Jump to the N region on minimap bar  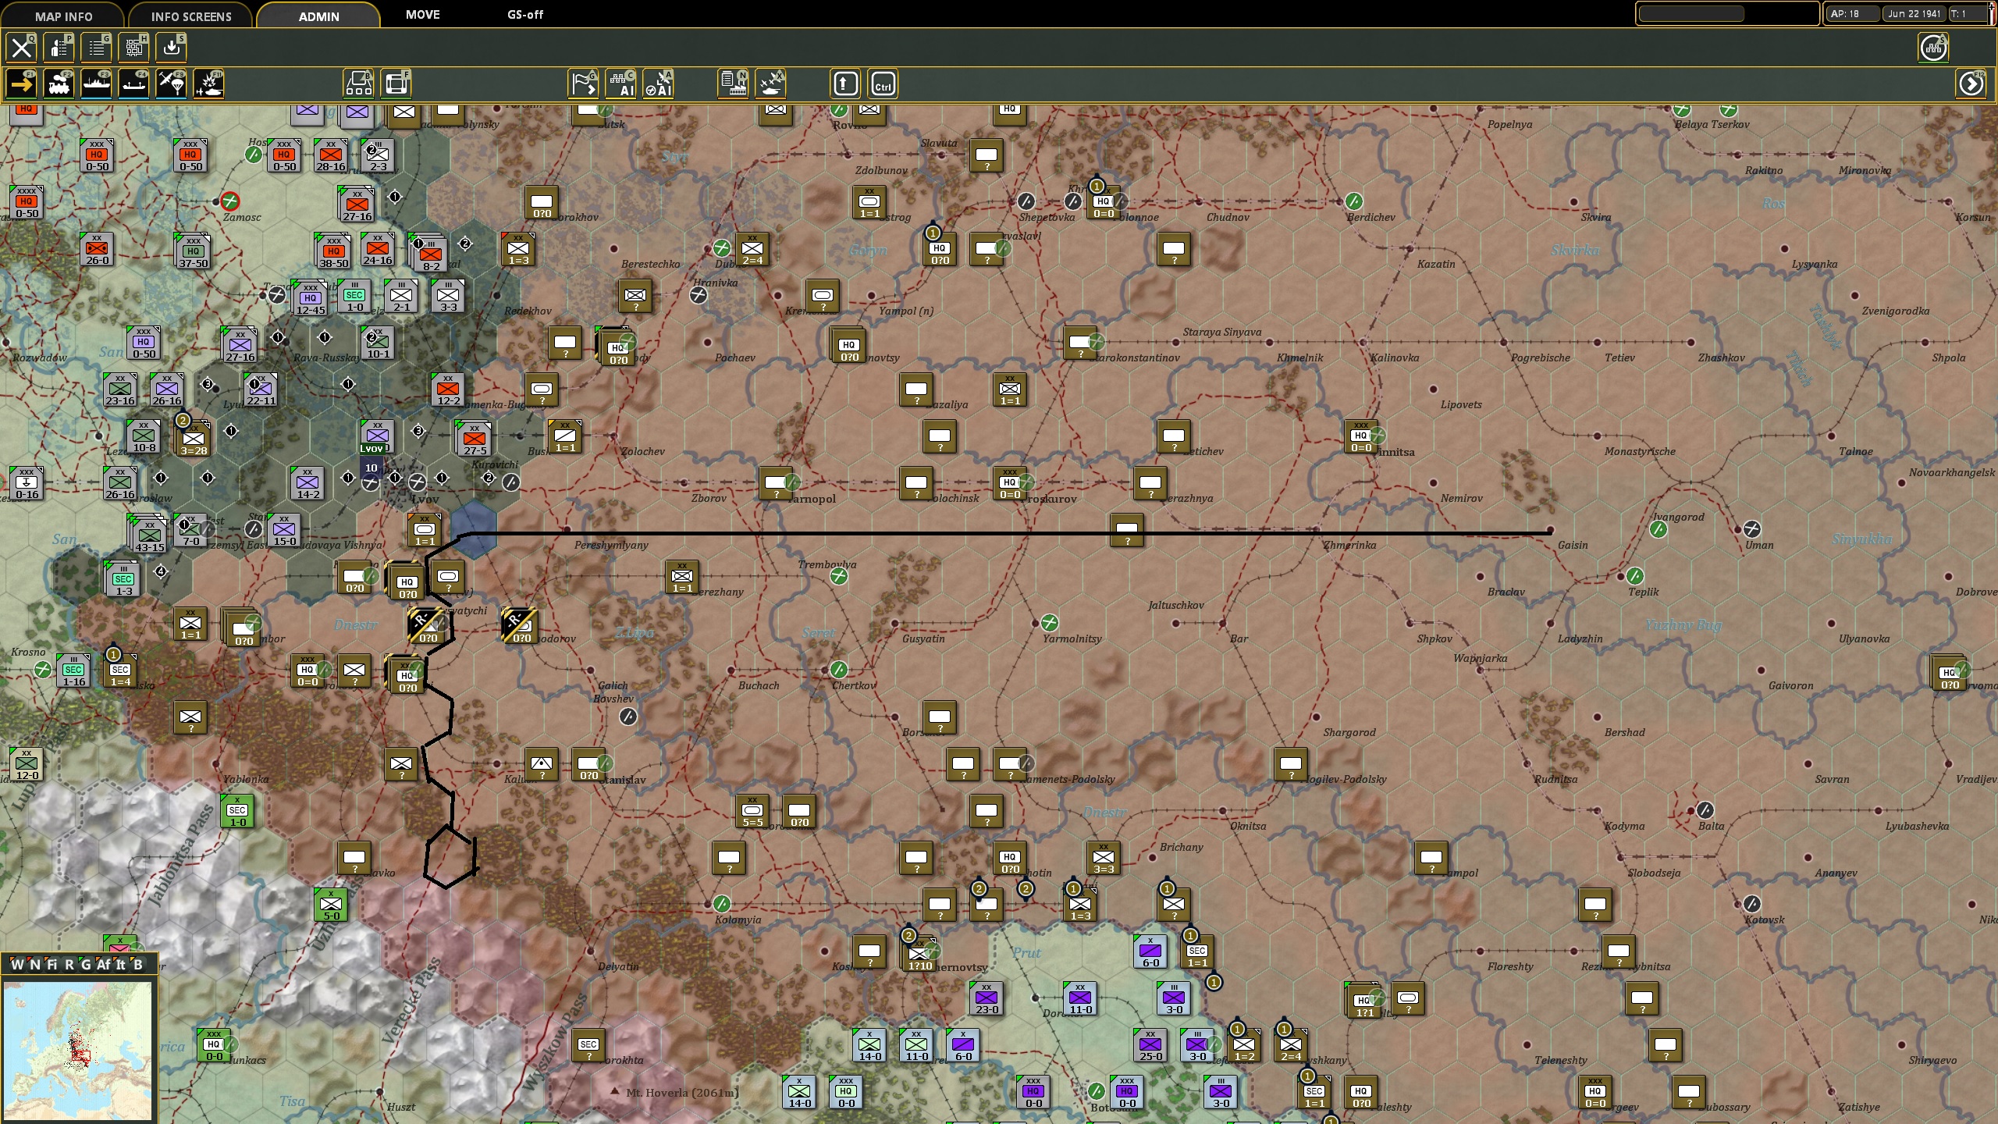(34, 964)
